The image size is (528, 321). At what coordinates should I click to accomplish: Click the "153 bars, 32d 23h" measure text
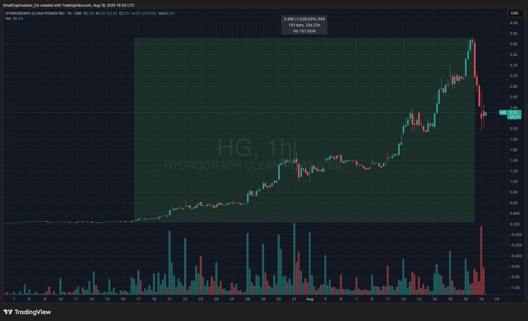(304, 25)
